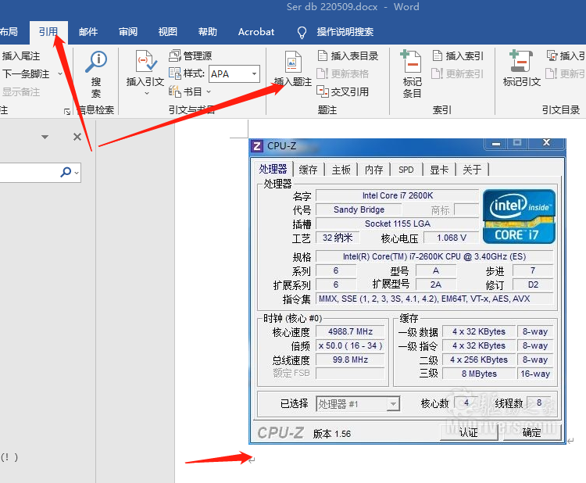Click CPU-Z SPD tab in image
The height and width of the screenshot is (483, 586).
tap(406, 170)
